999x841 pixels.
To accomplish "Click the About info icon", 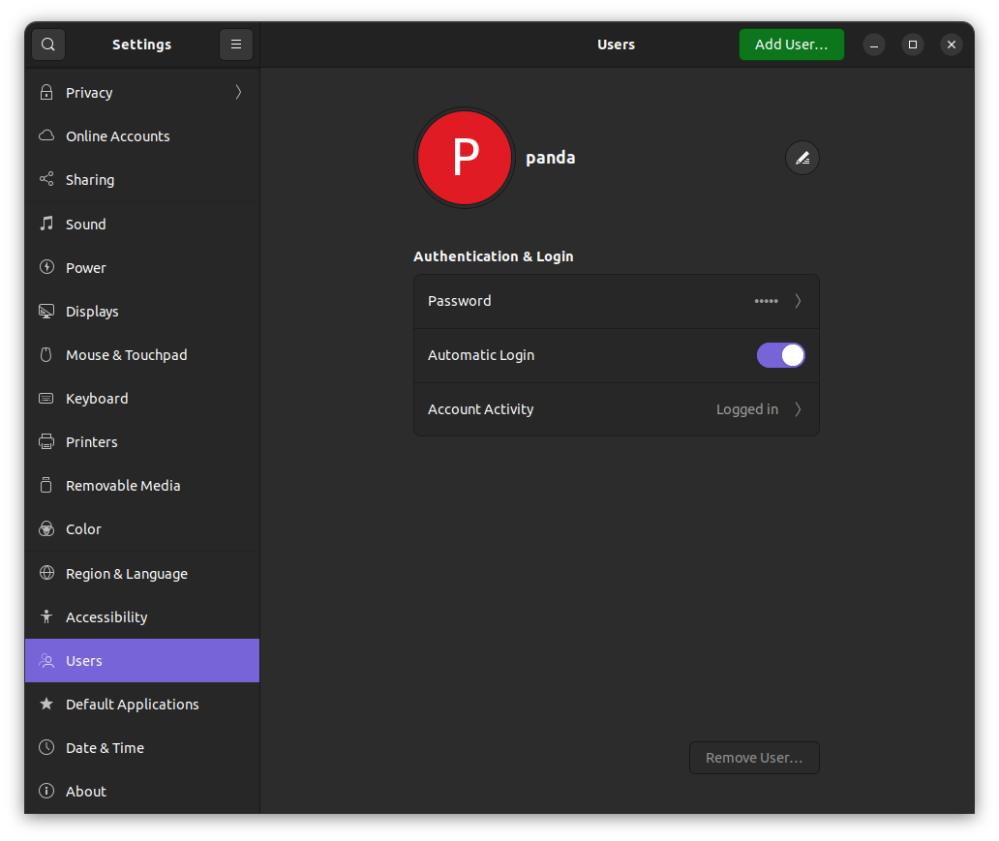I will click(x=46, y=791).
